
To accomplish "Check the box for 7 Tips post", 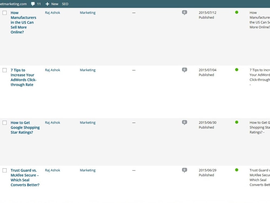I will (x=5, y=70).
